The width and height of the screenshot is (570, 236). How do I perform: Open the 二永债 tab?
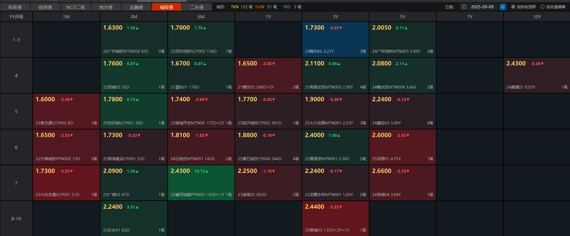pyautogui.click(x=197, y=7)
